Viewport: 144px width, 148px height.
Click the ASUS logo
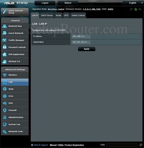click(x=9, y=3)
